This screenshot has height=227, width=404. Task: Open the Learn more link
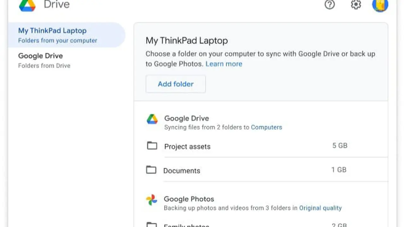[224, 64]
